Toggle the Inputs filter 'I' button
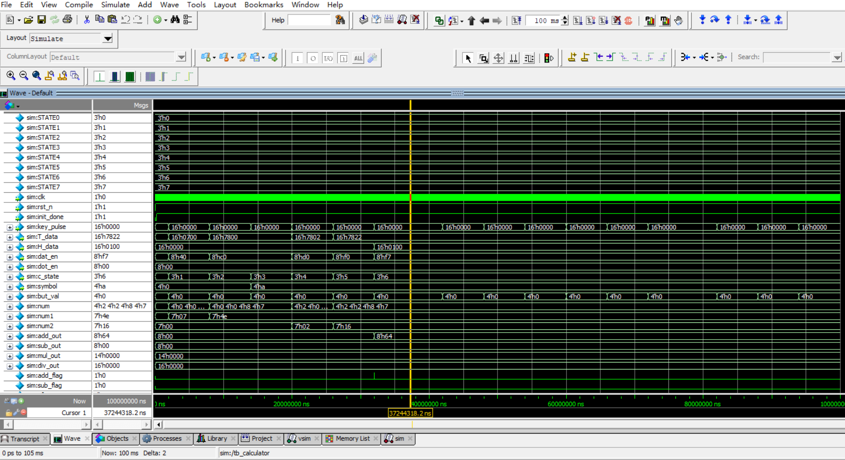Screen dimensions: 845x460 pyautogui.click(x=297, y=58)
